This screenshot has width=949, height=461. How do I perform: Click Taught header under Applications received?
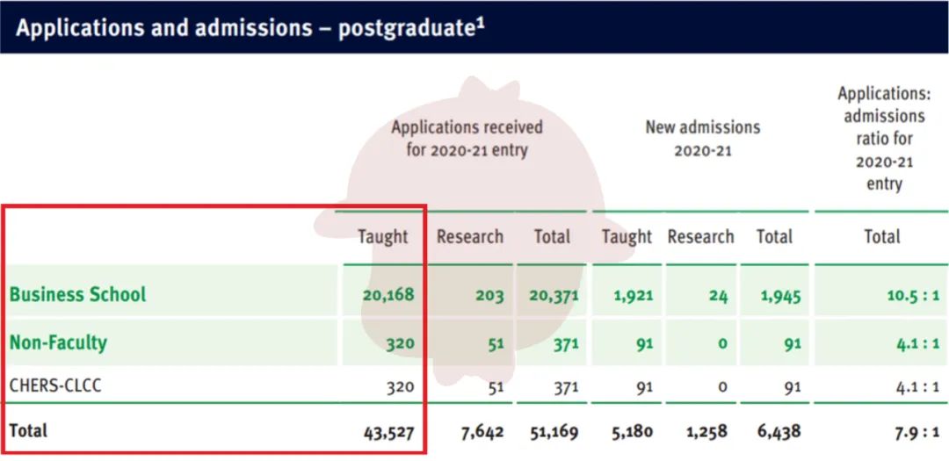coord(382,237)
